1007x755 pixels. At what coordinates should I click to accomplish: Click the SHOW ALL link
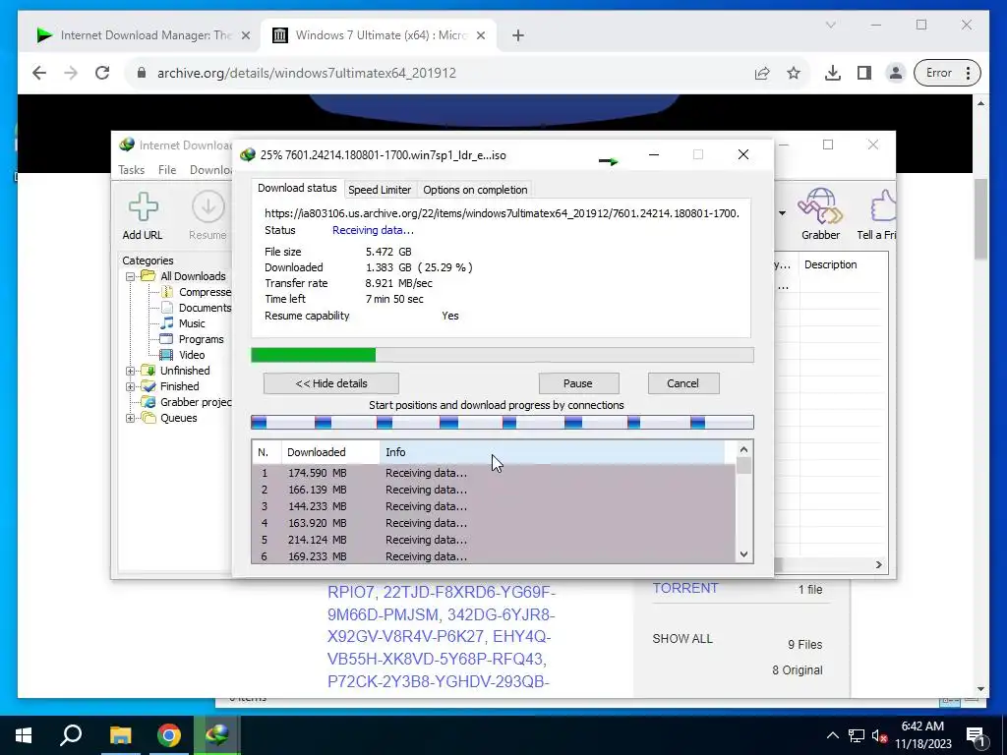[682, 639]
